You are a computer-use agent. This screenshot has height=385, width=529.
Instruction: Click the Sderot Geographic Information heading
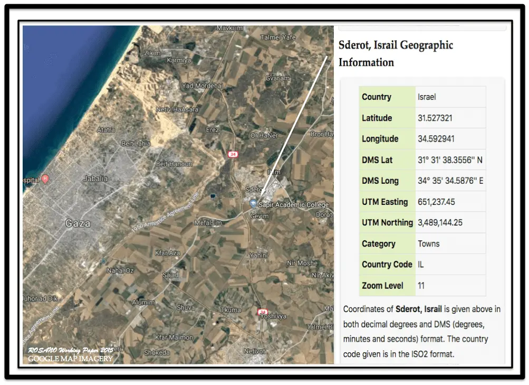396,53
